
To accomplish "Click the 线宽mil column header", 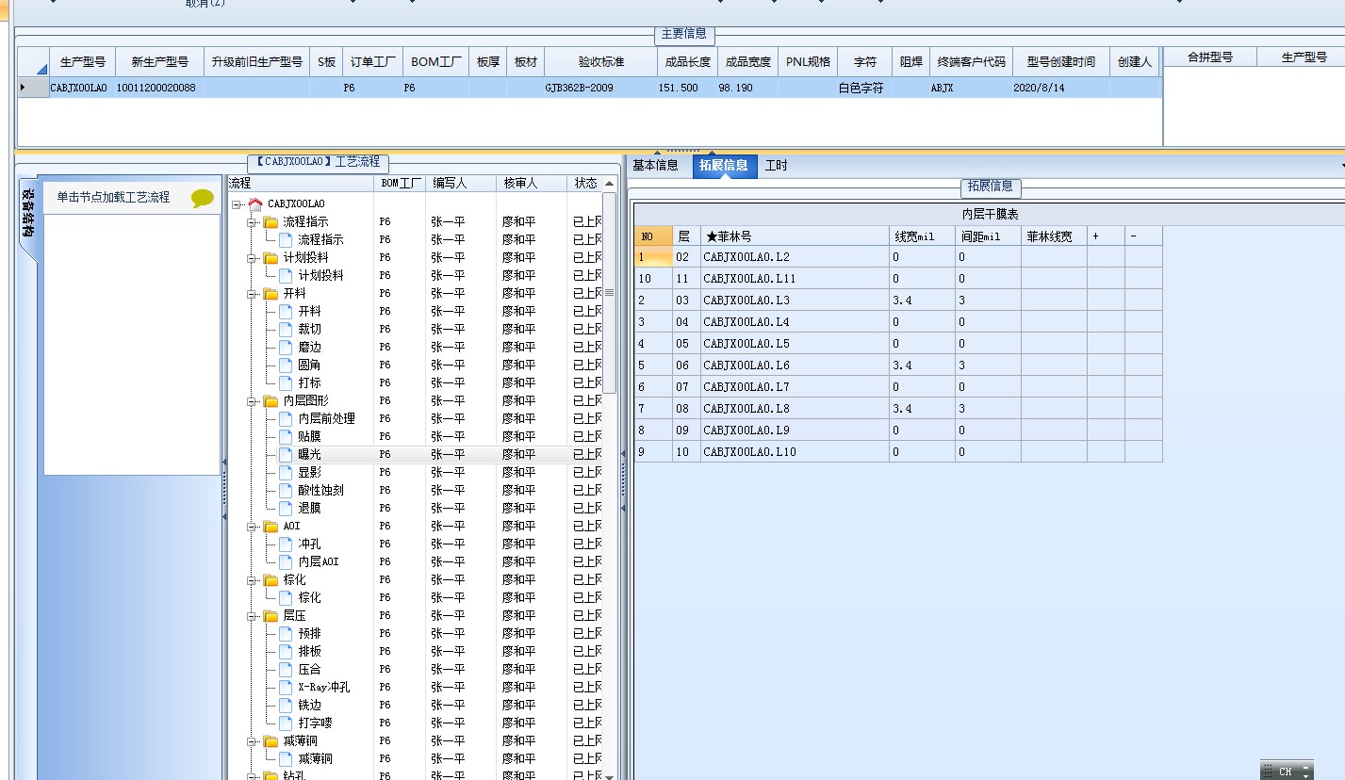I will 922,236.
